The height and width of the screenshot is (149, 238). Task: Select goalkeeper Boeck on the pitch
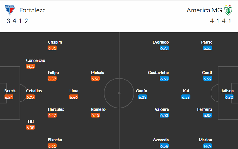(10, 91)
